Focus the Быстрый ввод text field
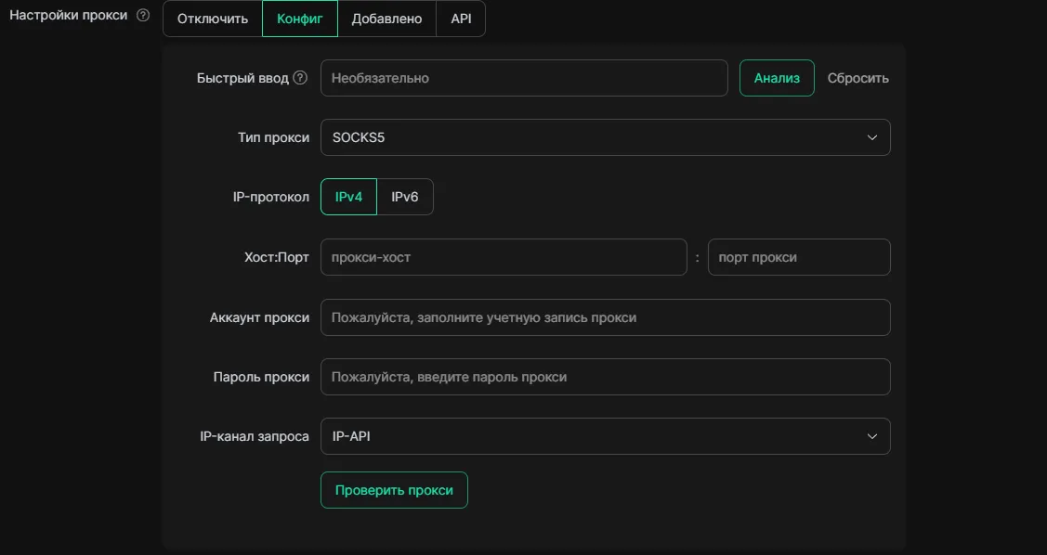The image size is (1047, 555). pos(524,78)
